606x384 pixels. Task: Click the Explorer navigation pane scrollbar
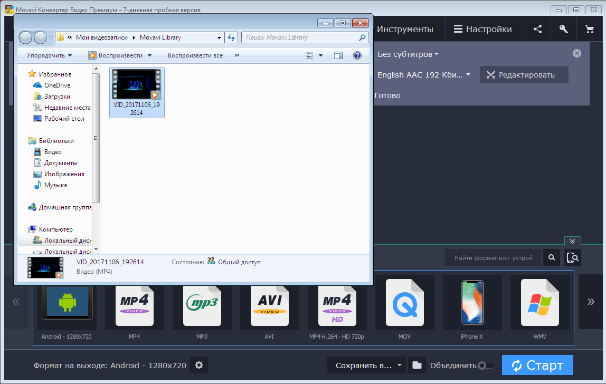(x=96, y=138)
